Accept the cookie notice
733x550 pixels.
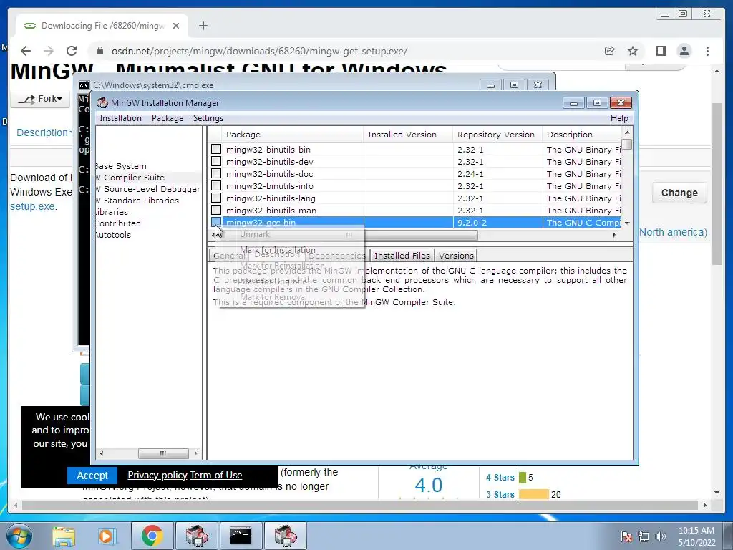pos(92,476)
